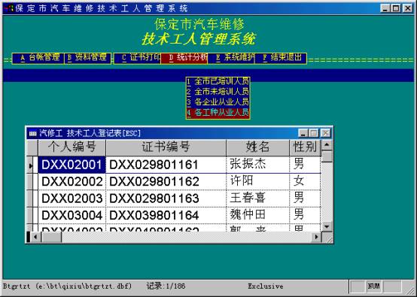This screenshot has height=297, width=417.
Task: Choose 3 各企业从业人员 from submenu
Action: coord(218,102)
